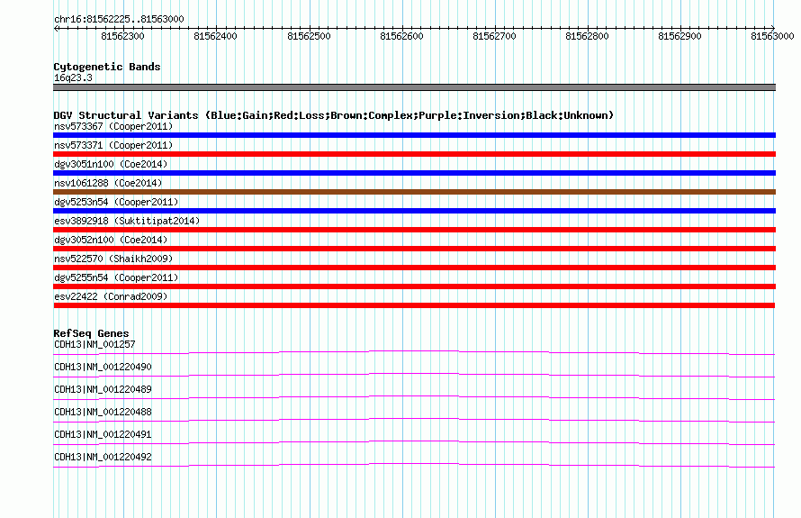Screen dimensions: 801x518
Task: Click the CDH13|NM_001220488 gene label
Action: (103, 413)
